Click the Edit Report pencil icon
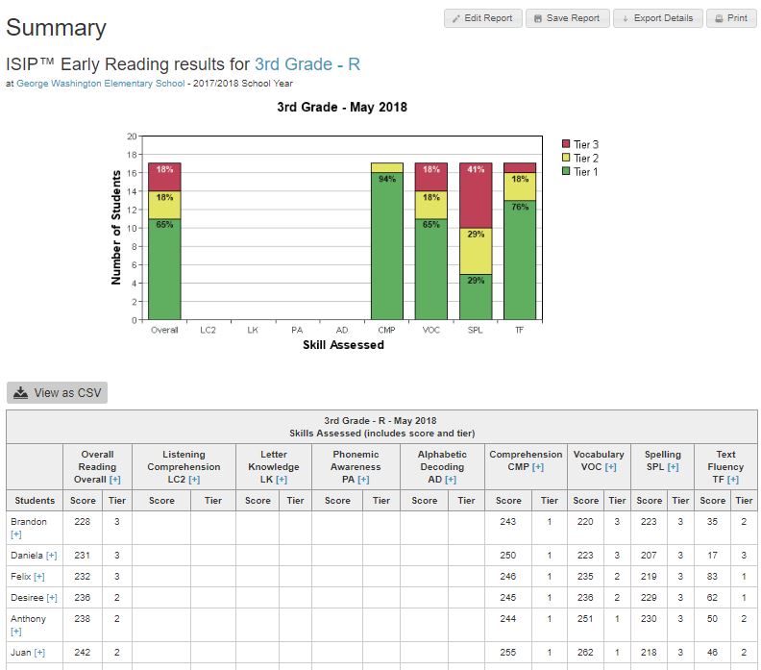This screenshot has width=761, height=670. (x=456, y=18)
